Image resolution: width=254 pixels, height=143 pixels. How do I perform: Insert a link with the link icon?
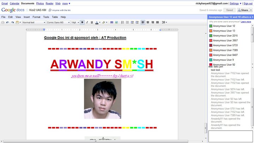[111, 22]
